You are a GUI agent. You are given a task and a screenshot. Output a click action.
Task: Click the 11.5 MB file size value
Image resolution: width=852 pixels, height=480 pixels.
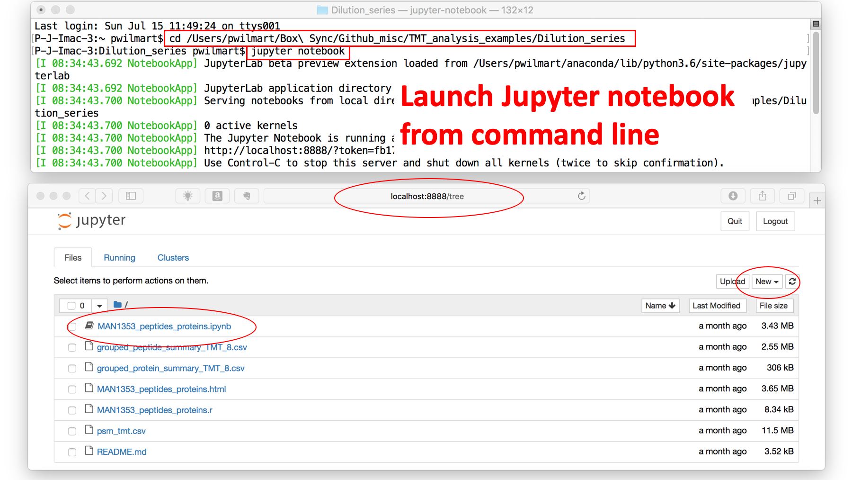(777, 430)
